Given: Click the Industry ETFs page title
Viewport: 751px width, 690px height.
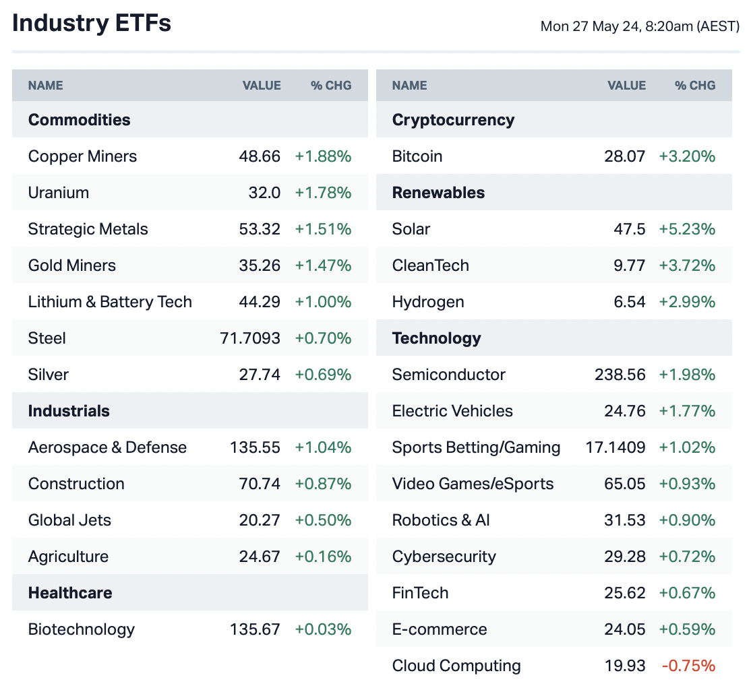Looking at the screenshot, I should click(92, 23).
